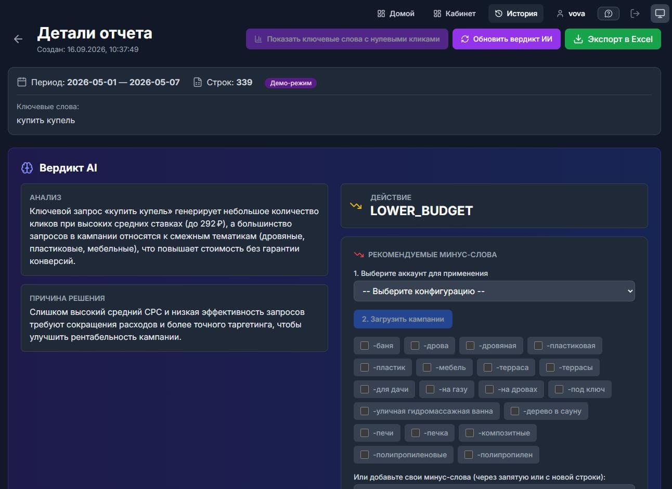Tick the -на газу checkbox
This screenshot has width=672, height=489.
pos(430,389)
